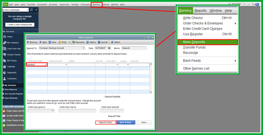Click the blue 97 notification badge
This screenshot has width=263, height=135.
tap(257, 4)
